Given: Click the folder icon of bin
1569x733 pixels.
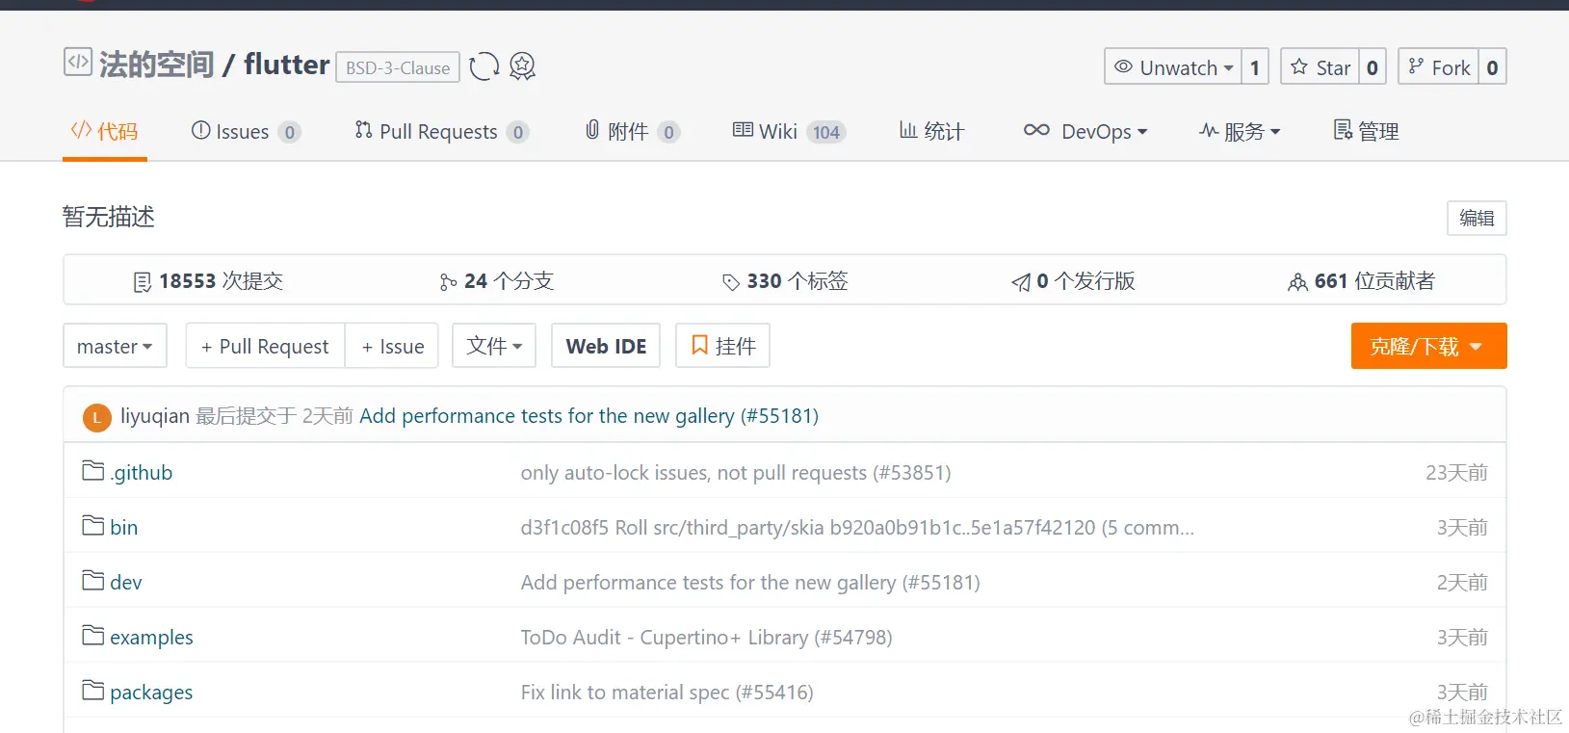Looking at the screenshot, I should [93, 525].
